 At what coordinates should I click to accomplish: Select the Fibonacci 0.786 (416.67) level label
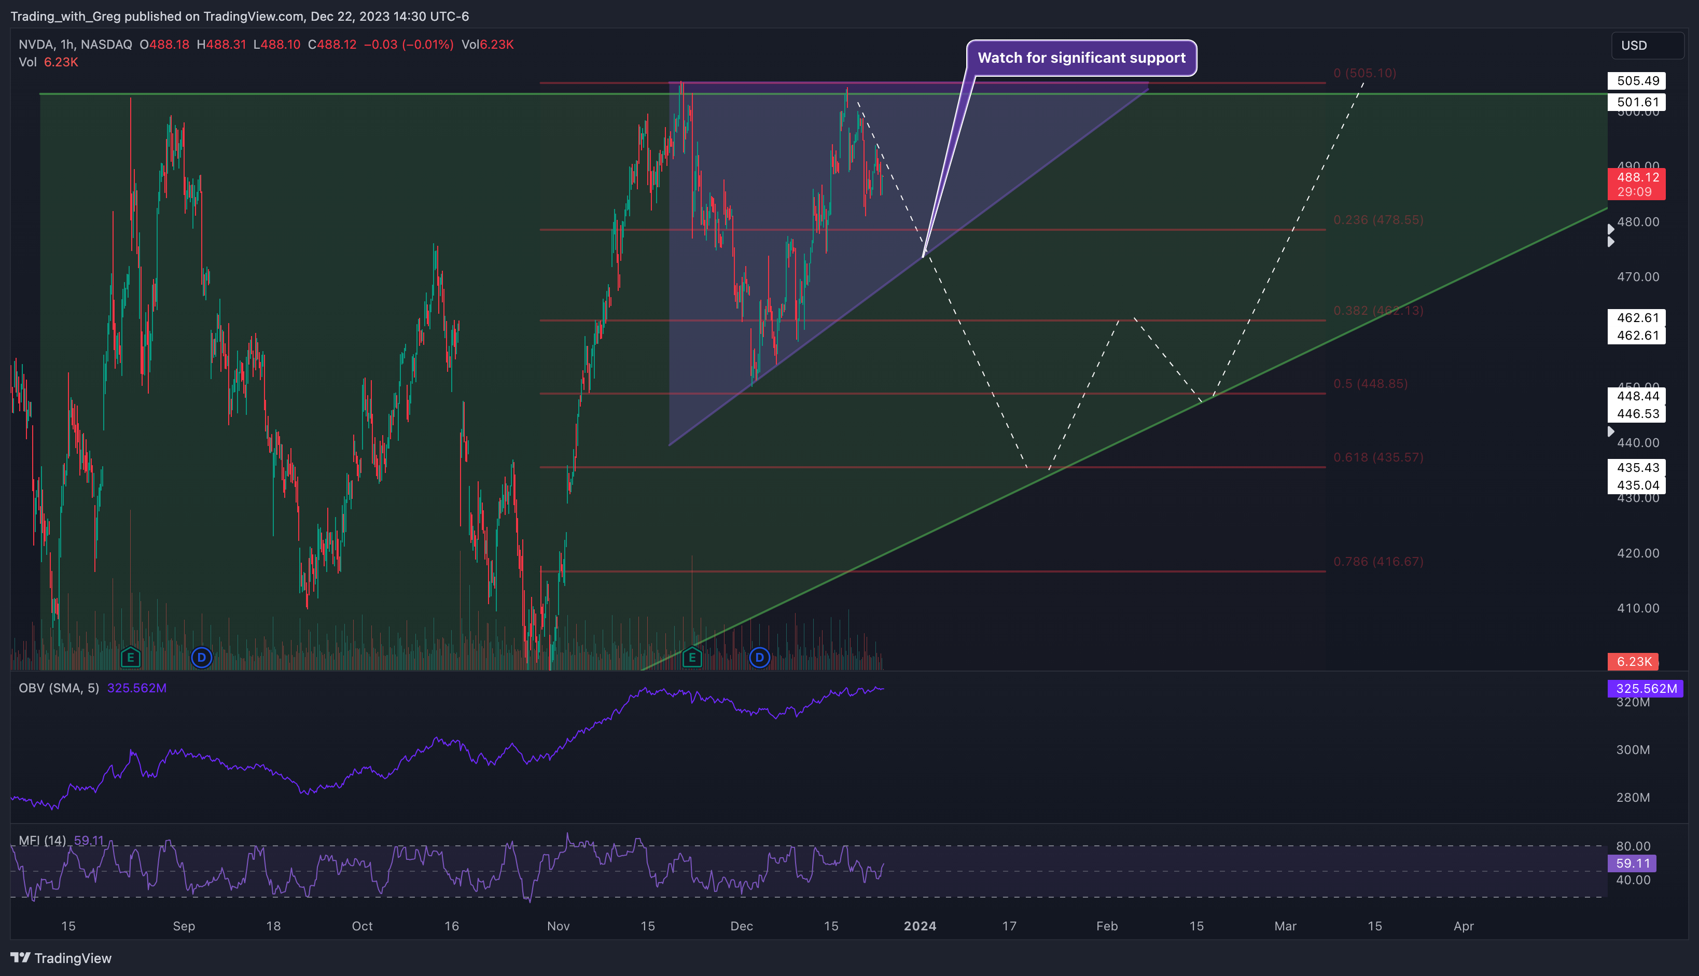[x=1378, y=561]
